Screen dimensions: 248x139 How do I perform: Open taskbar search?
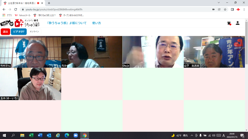(x=13, y=136)
